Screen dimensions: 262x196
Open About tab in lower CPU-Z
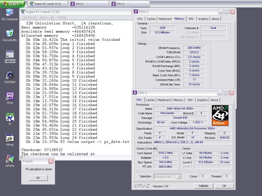(x=214, y=100)
